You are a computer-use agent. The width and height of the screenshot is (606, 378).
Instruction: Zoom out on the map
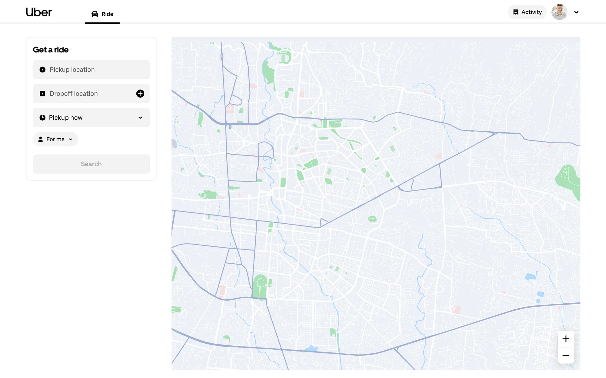566,356
